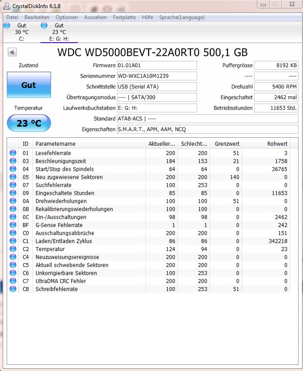Click the blue Gut health status button
This screenshot has height=371, width=303.
click(29, 85)
